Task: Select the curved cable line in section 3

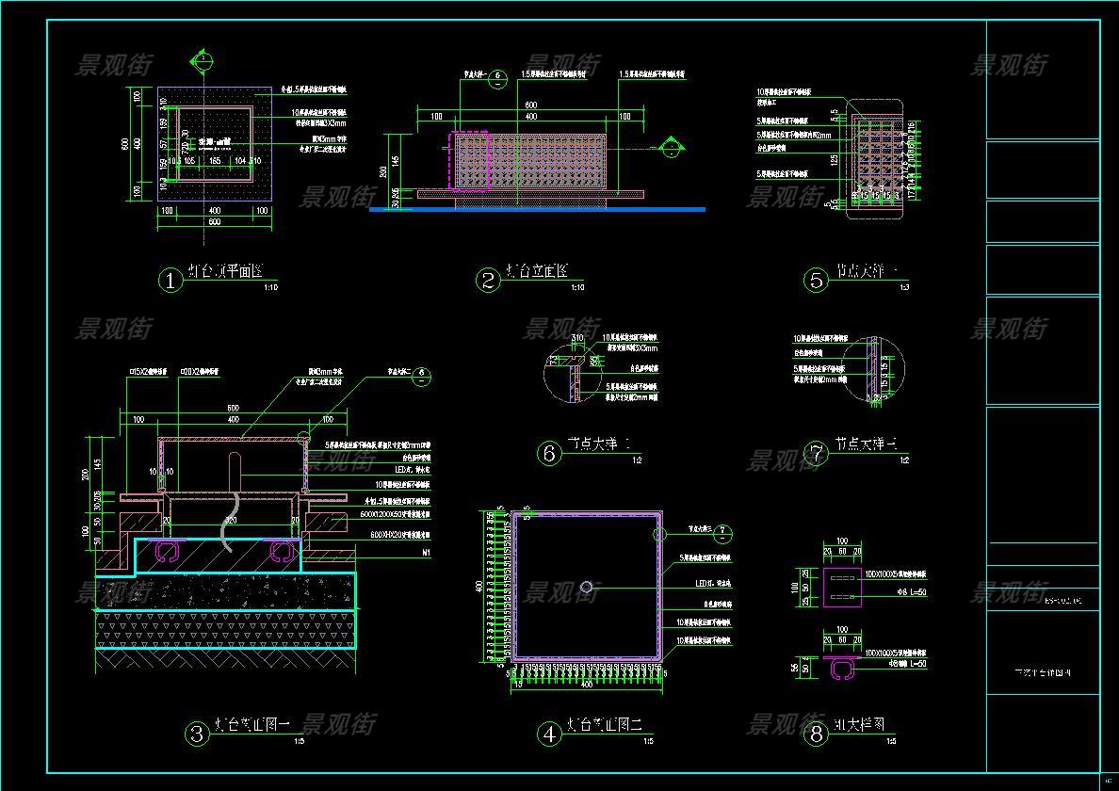Action: point(226,527)
